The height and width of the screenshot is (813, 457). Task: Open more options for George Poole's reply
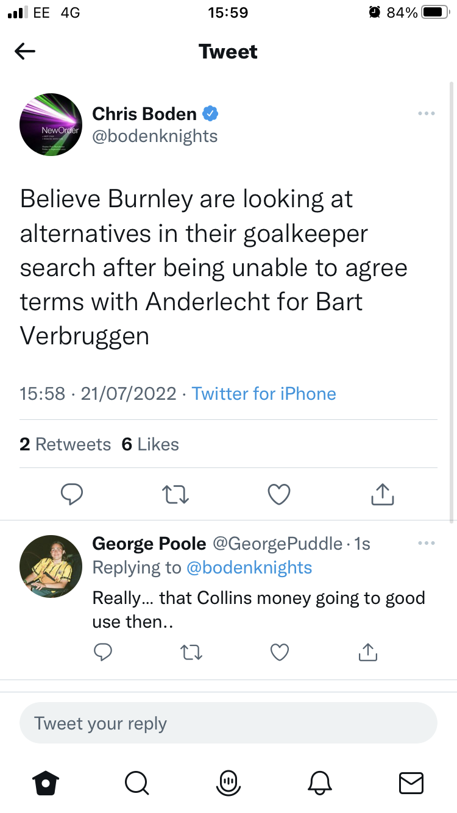pyautogui.click(x=426, y=543)
